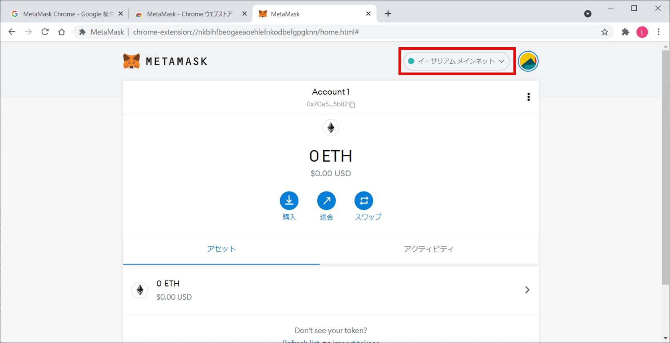Image resolution: width=670 pixels, height=343 pixels.
Task: Click the scrollbar down arrow
Action: coord(666,339)
